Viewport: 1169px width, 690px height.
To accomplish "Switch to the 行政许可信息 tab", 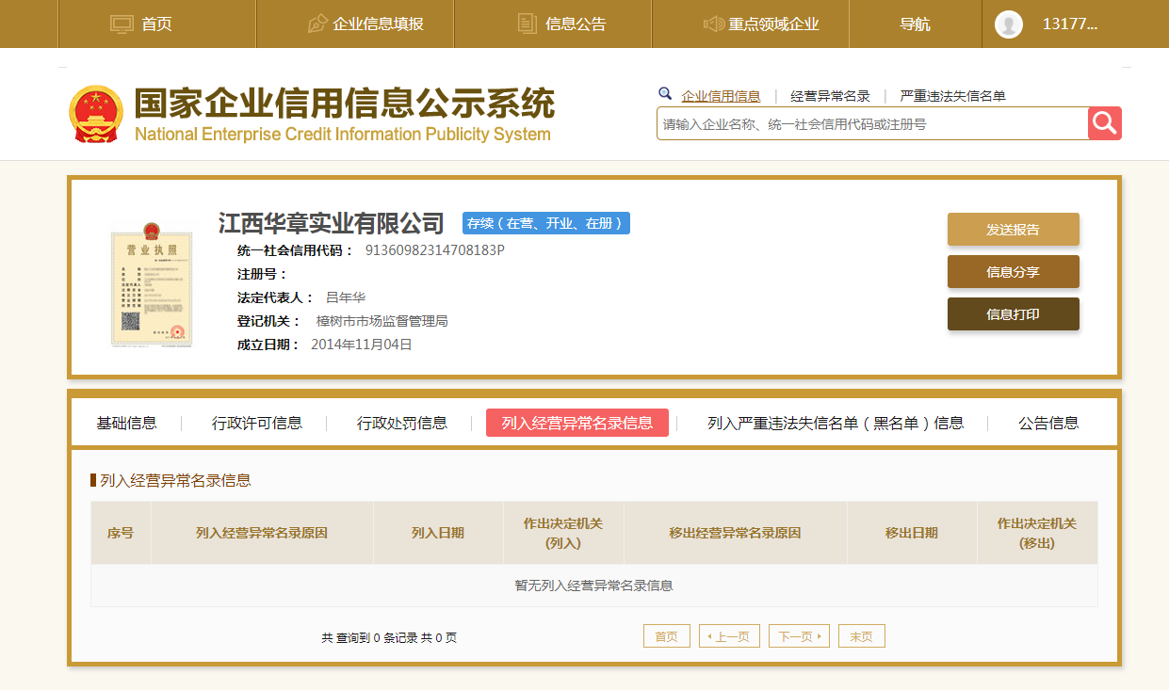I will (x=257, y=423).
